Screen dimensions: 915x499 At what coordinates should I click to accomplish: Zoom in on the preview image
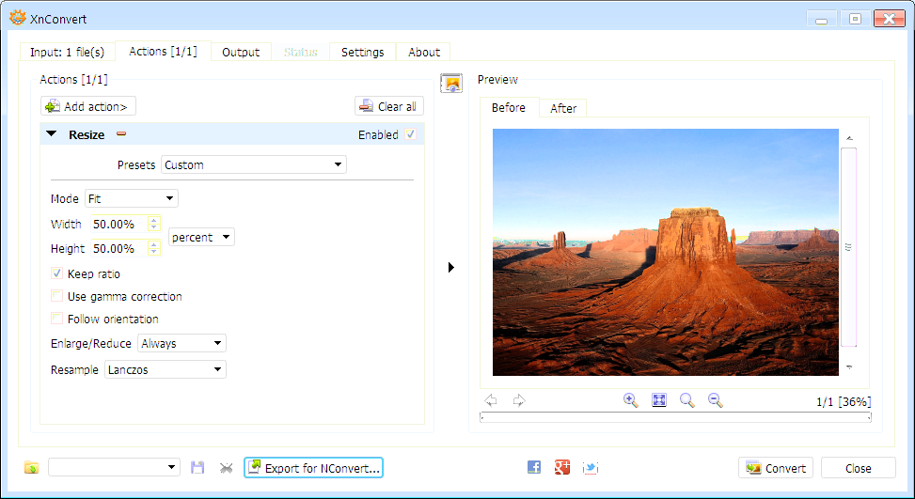[x=631, y=400]
